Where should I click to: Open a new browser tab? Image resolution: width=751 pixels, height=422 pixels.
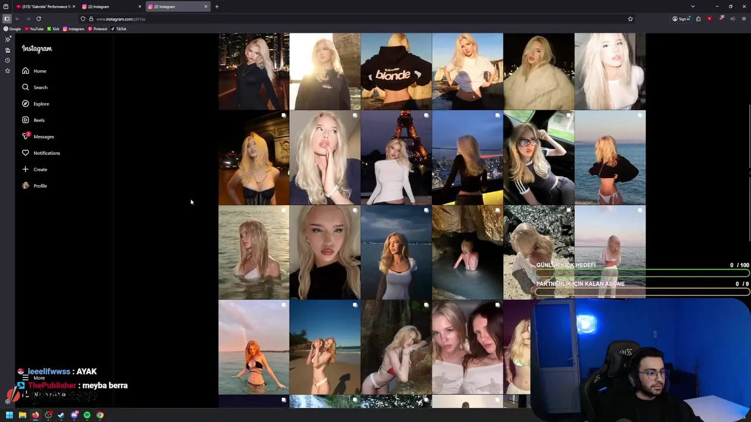click(x=216, y=6)
